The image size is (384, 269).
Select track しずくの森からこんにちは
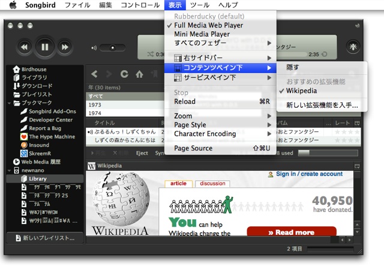125,140
